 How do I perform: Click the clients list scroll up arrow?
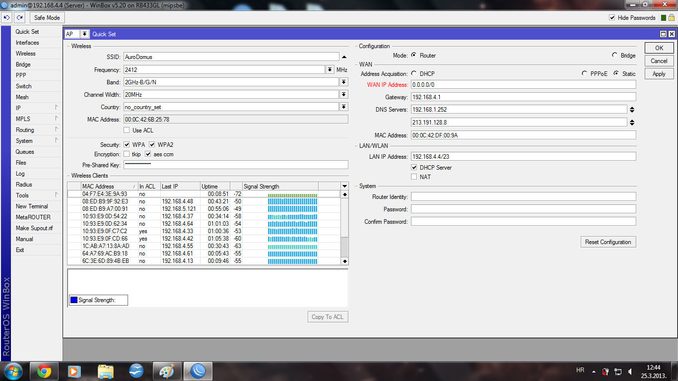click(x=345, y=194)
